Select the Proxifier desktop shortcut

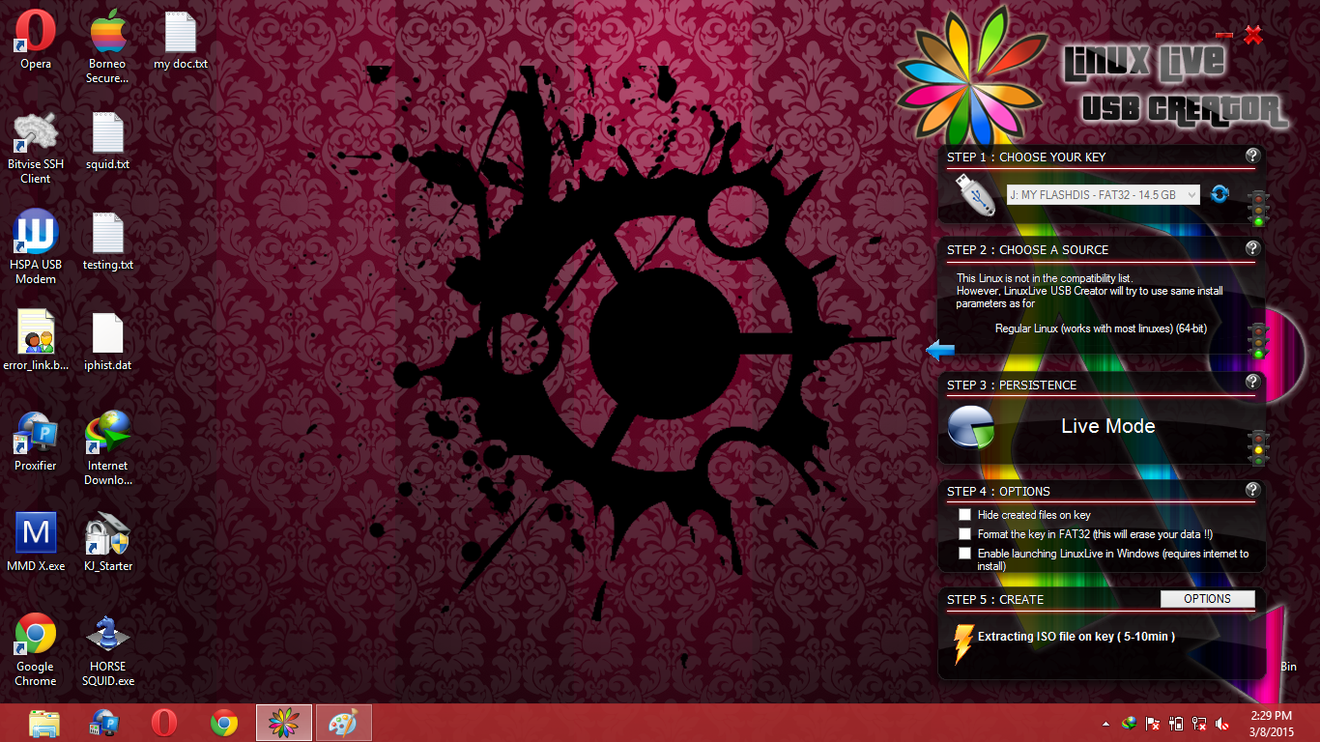pos(36,442)
